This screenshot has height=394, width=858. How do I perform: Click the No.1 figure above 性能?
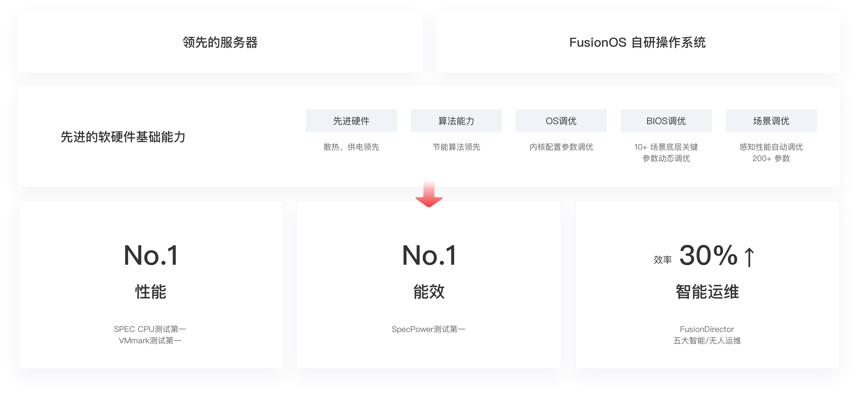tap(151, 255)
